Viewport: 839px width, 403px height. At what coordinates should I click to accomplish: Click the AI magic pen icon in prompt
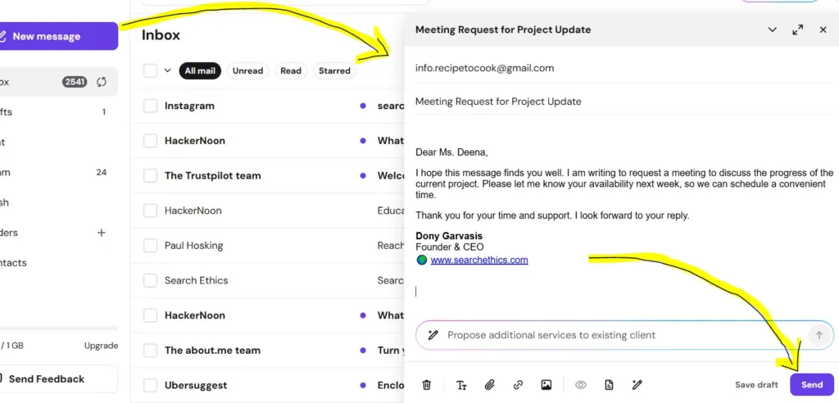[x=433, y=335]
